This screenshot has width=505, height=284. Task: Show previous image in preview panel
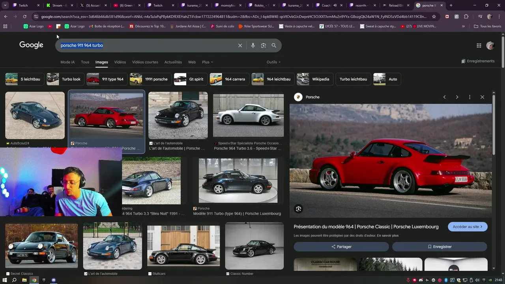coord(444,97)
